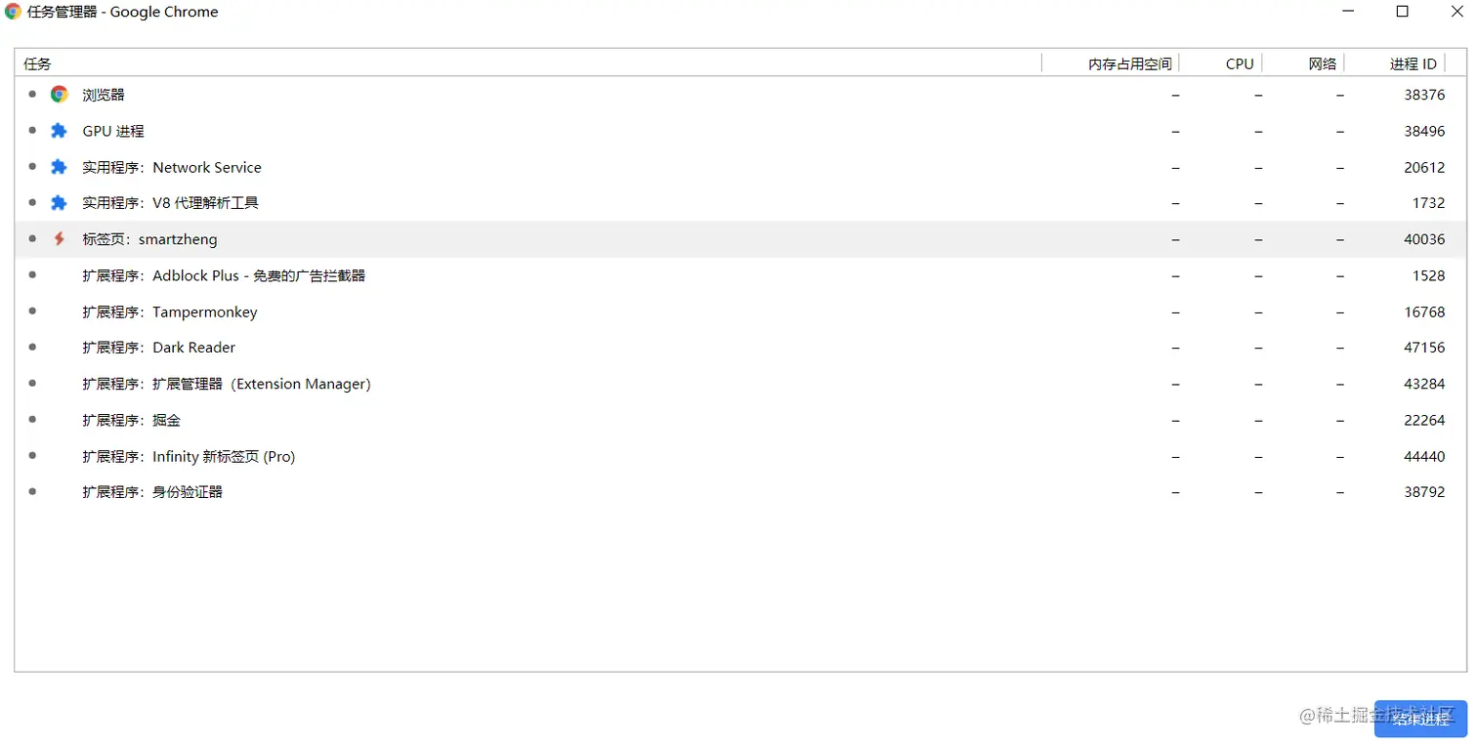The image size is (1477, 746).
Task: Click the puzzle icon beside Network Service
Action: click(x=59, y=167)
